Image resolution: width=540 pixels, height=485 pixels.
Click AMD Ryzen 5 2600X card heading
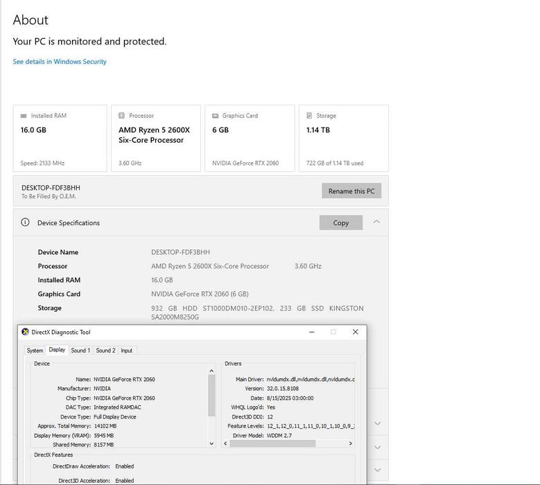(x=155, y=135)
